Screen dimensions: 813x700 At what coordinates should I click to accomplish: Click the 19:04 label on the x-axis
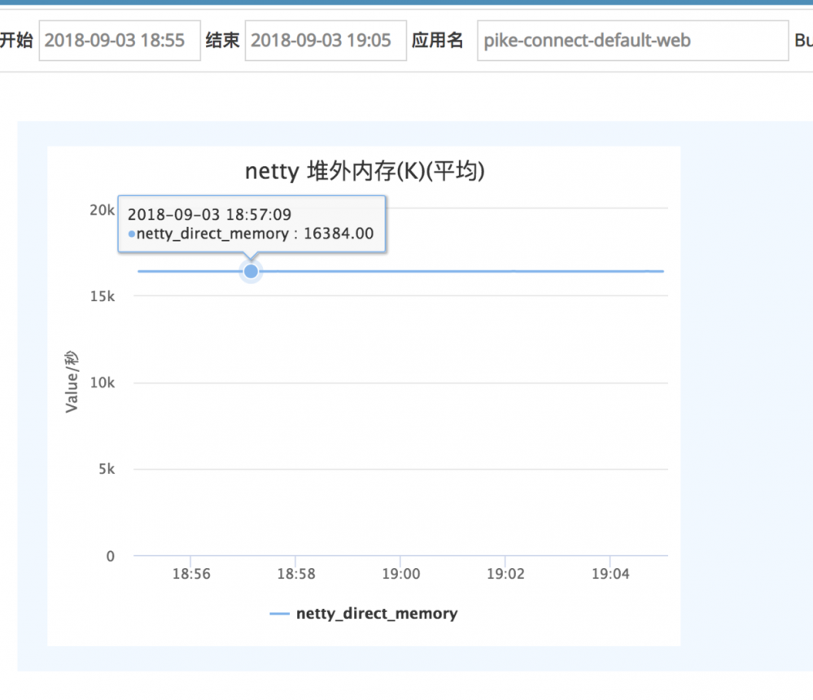pyautogui.click(x=610, y=574)
